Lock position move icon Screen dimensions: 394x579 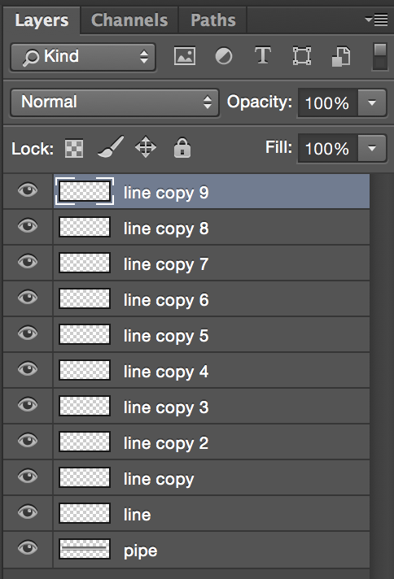pos(146,147)
